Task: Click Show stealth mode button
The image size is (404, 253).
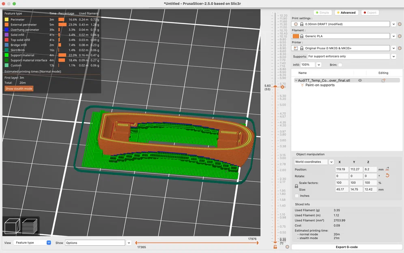Action: point(19,89)
